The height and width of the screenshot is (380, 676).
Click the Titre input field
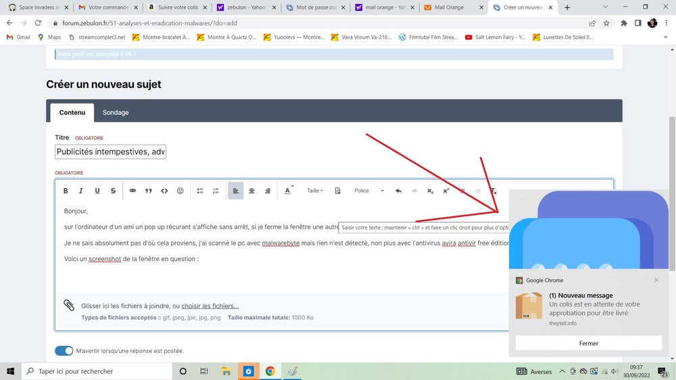[110, 152]
